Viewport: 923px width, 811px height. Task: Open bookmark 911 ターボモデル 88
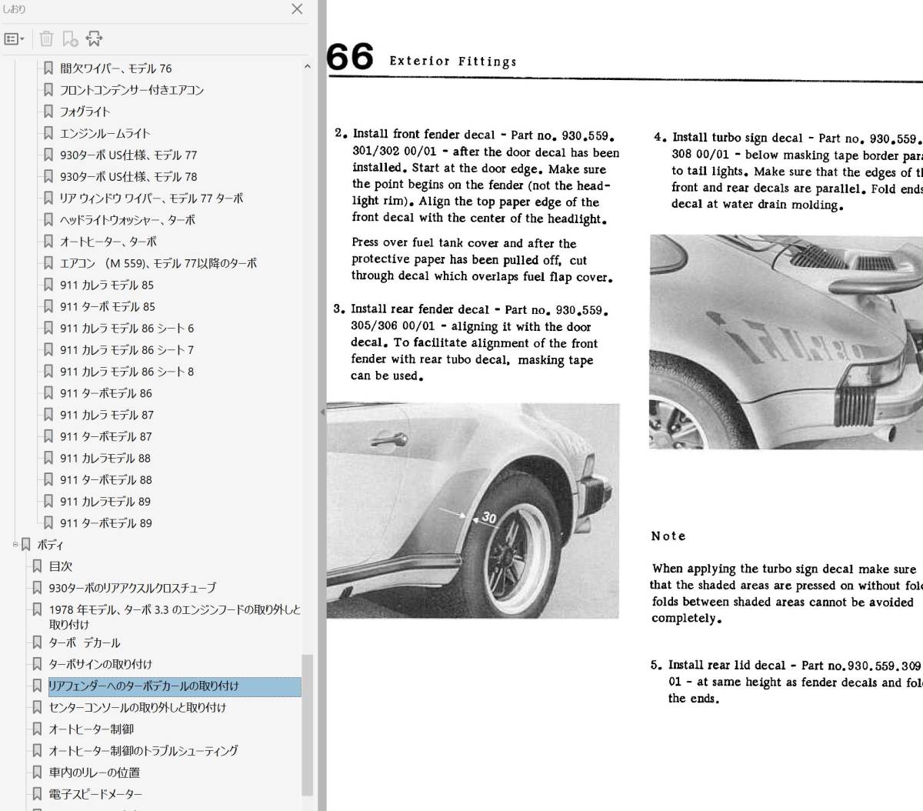coord(105,479)
